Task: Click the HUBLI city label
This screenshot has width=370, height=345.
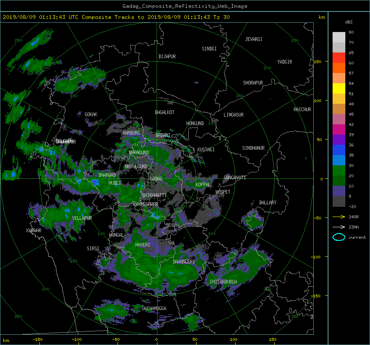Action: [x=115, y=183]
